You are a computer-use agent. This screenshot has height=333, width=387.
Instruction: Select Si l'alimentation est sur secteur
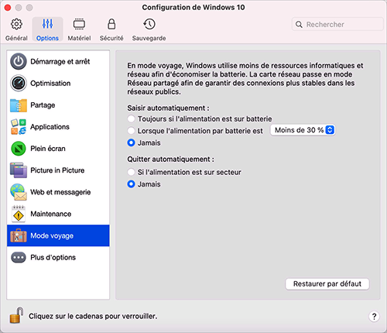[131, 172]
